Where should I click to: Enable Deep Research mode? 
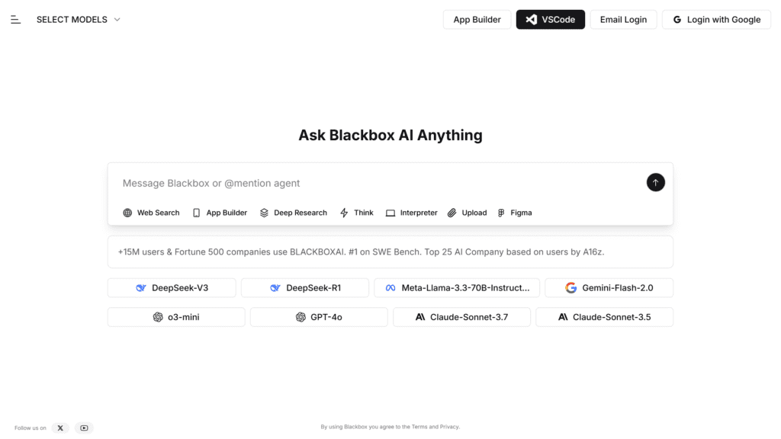tap(294, 213)
